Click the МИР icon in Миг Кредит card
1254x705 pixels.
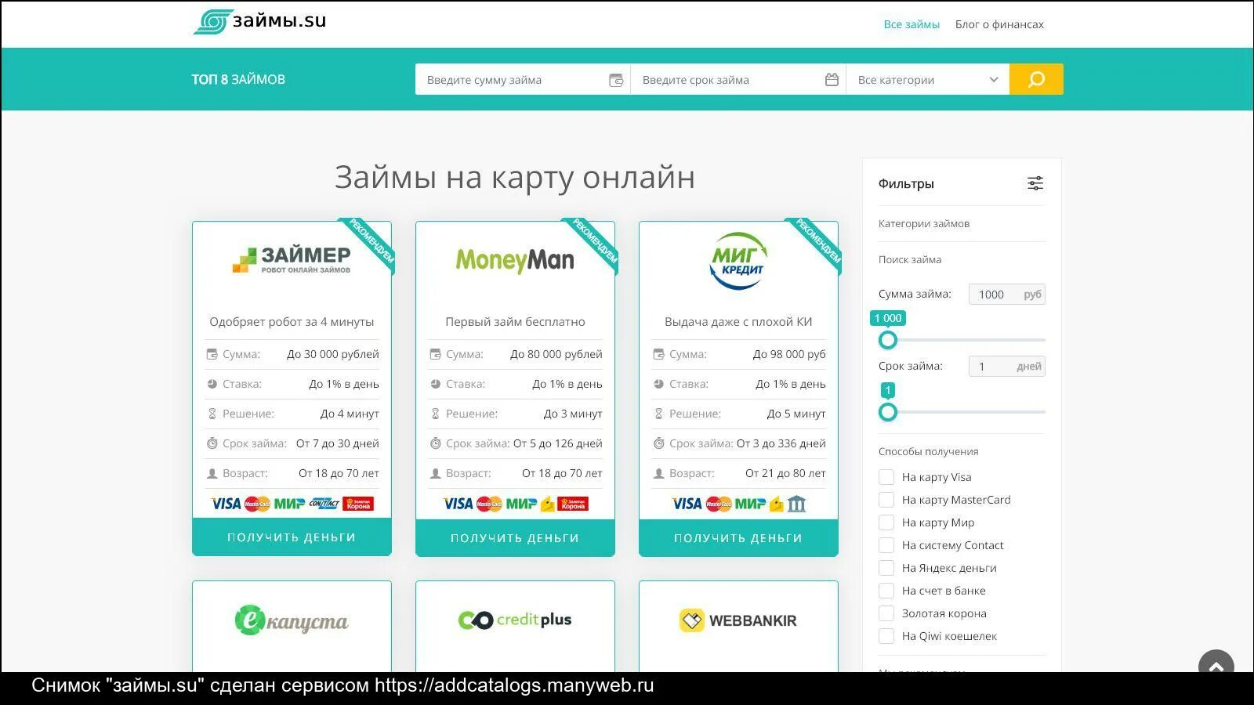(750, 504)
